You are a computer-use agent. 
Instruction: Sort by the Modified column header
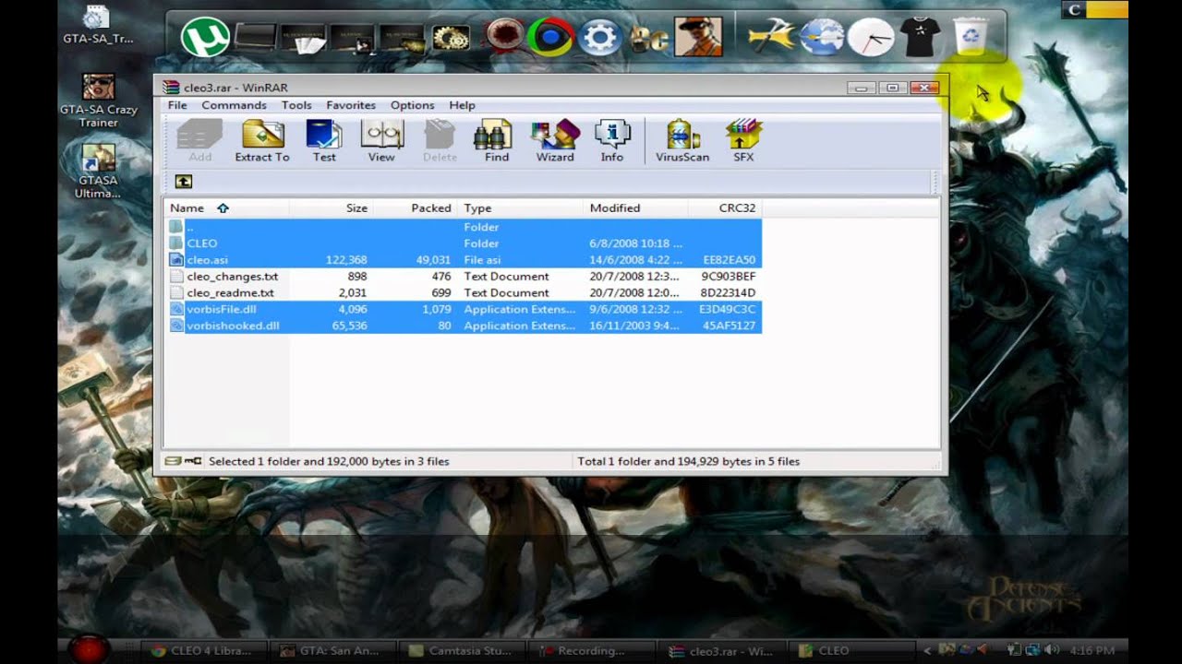636,208
